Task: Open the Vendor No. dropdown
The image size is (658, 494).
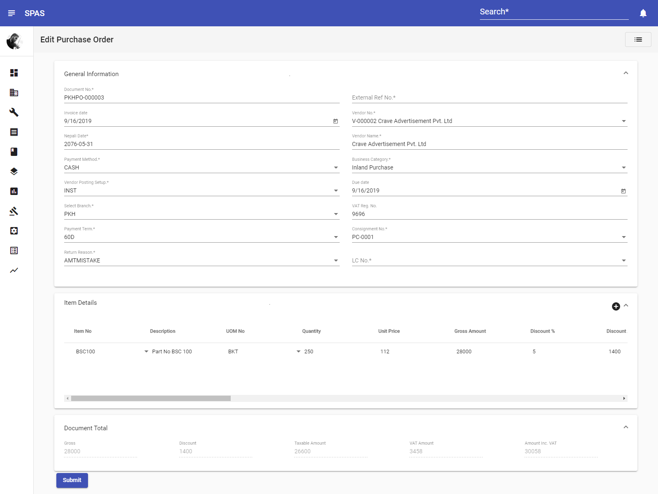Action: click(x=624, y=121)
